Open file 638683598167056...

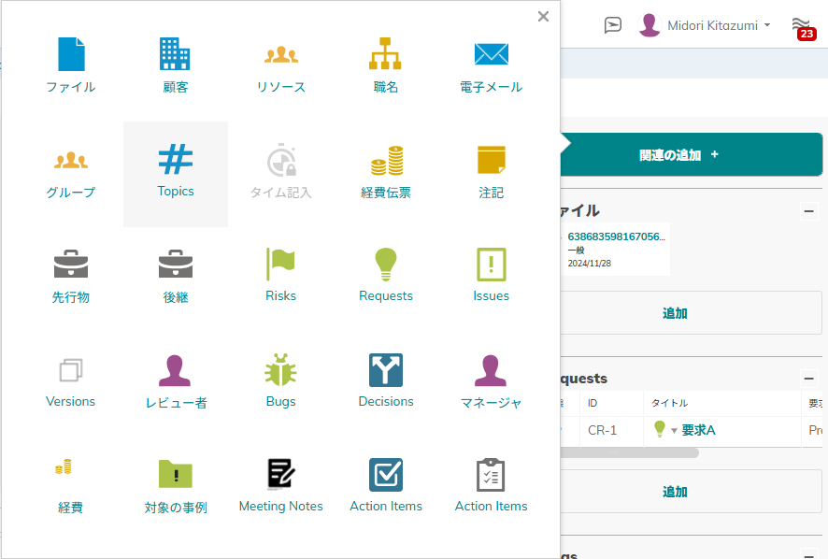(616, 236)
